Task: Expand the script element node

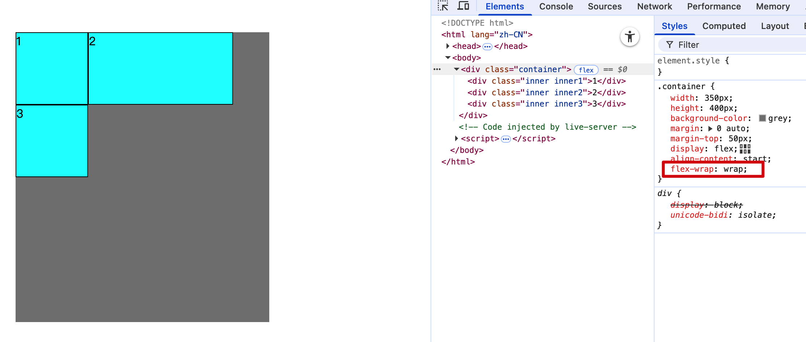Action: [457, 138]
